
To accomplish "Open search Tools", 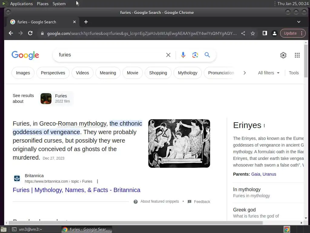I will pyautogui.click(x=294, y=73).
